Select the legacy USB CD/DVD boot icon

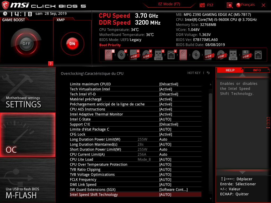[221, 55]
